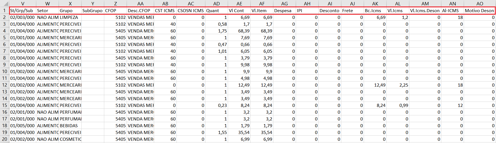
Task: Select the 'COSMETIC' cell in row 20
Action: click(70, 139)
